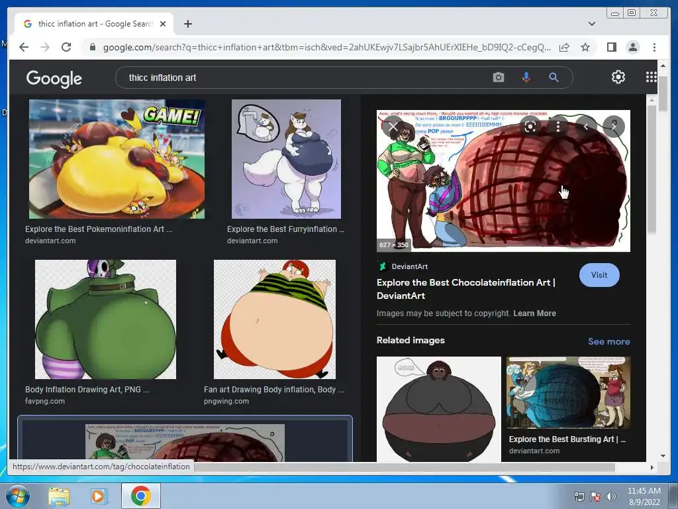Viewport: 678px width, 509px height.
Task: Open the favpng.com green character thumbnail
Action: tap(105, 319)
